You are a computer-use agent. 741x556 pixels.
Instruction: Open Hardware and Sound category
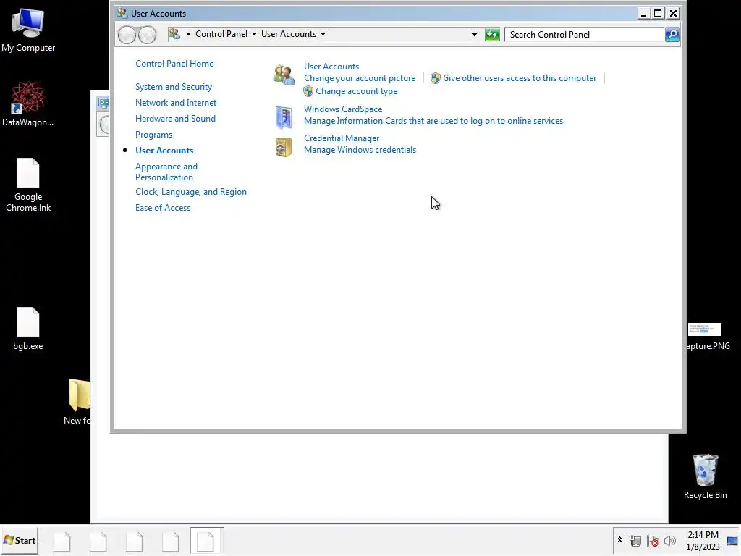click(x=175, y=119)
